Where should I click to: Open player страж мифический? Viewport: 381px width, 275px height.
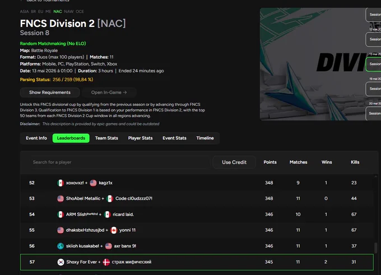click(x=132, y=262)
